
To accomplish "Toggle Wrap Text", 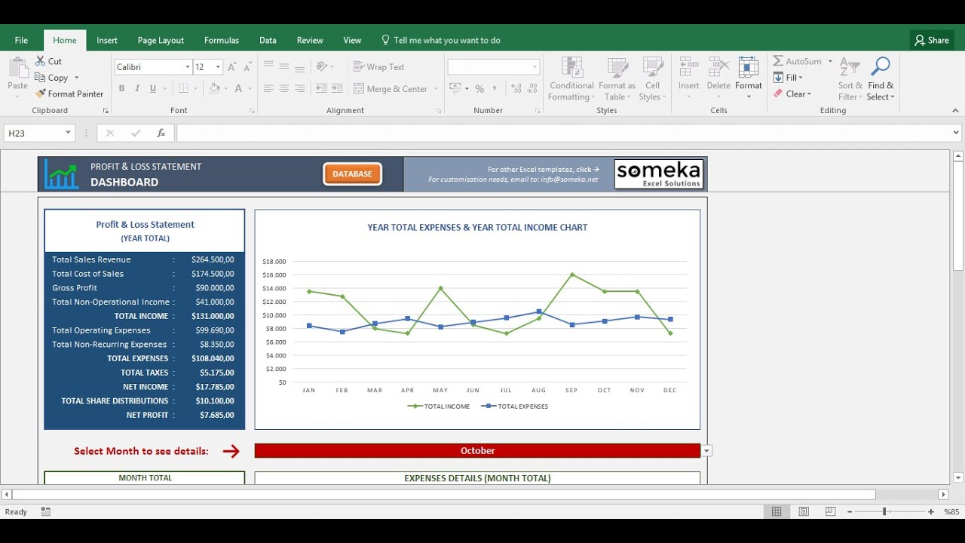I will 378,67.
